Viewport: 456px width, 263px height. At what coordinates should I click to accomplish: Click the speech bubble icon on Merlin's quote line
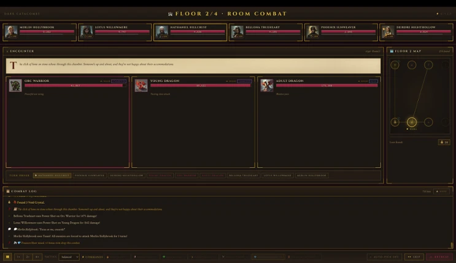(15, 229)
